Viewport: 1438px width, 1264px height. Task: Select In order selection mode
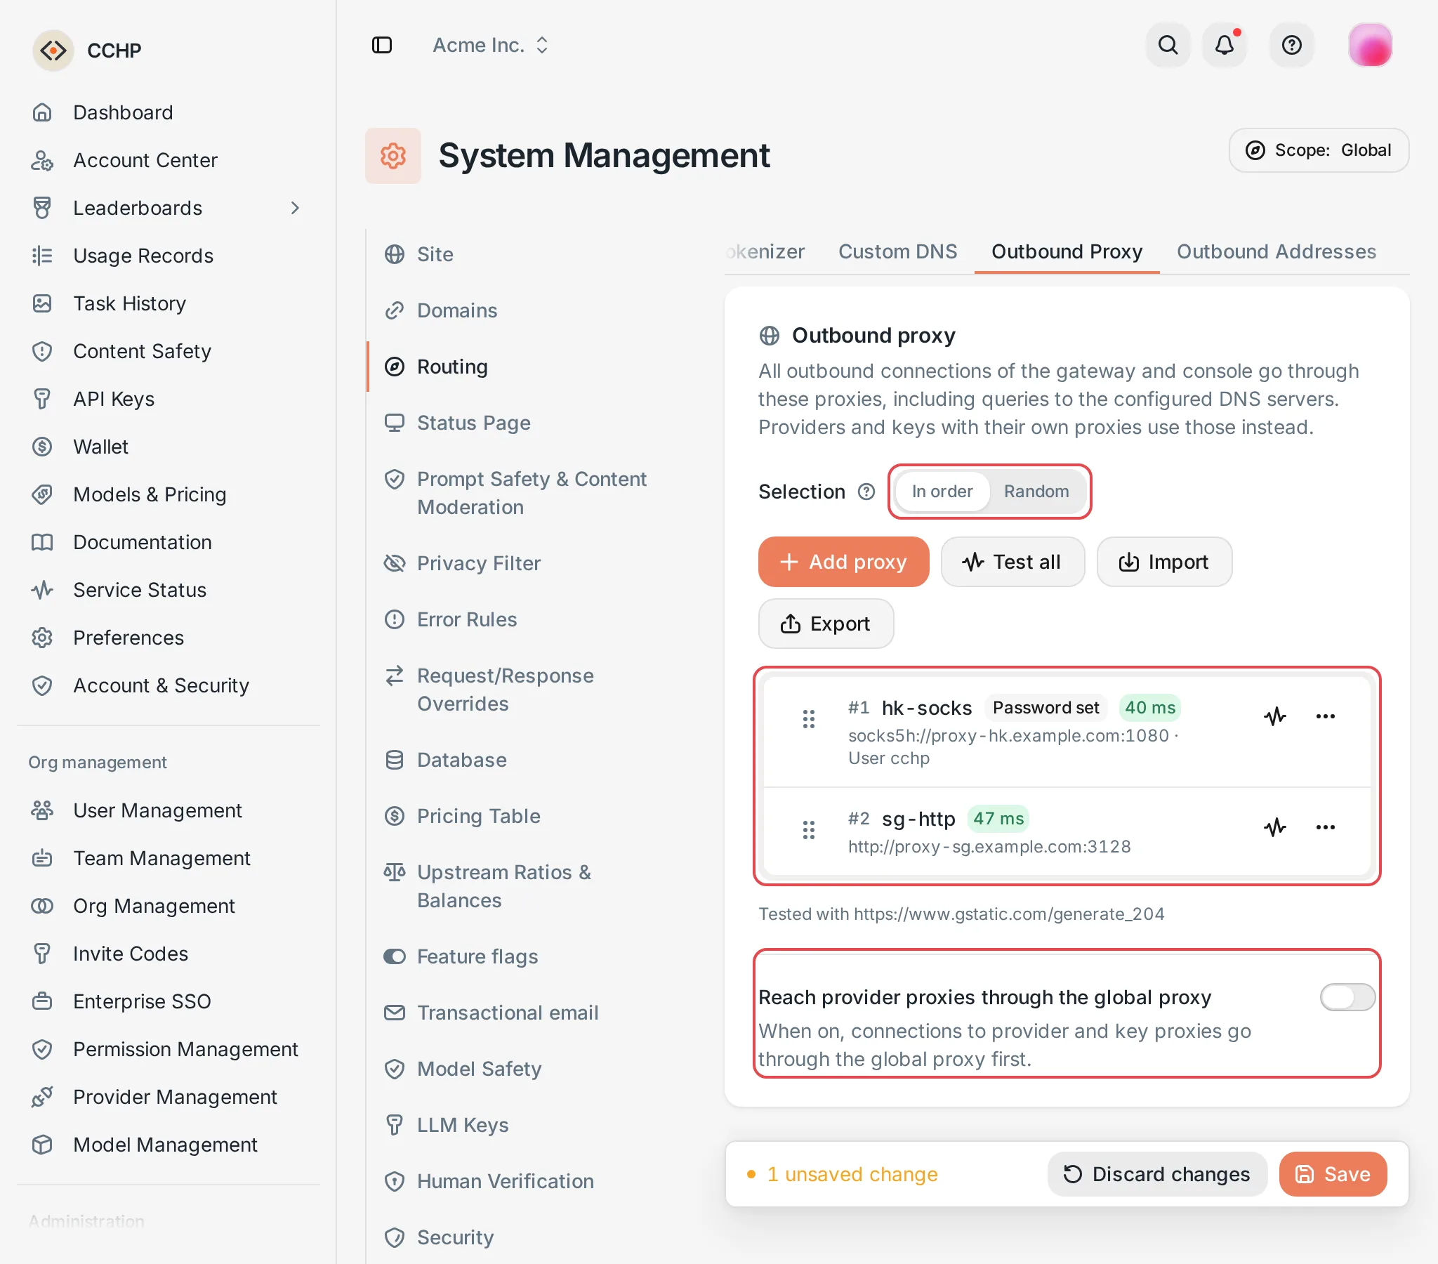click(942, 492)
